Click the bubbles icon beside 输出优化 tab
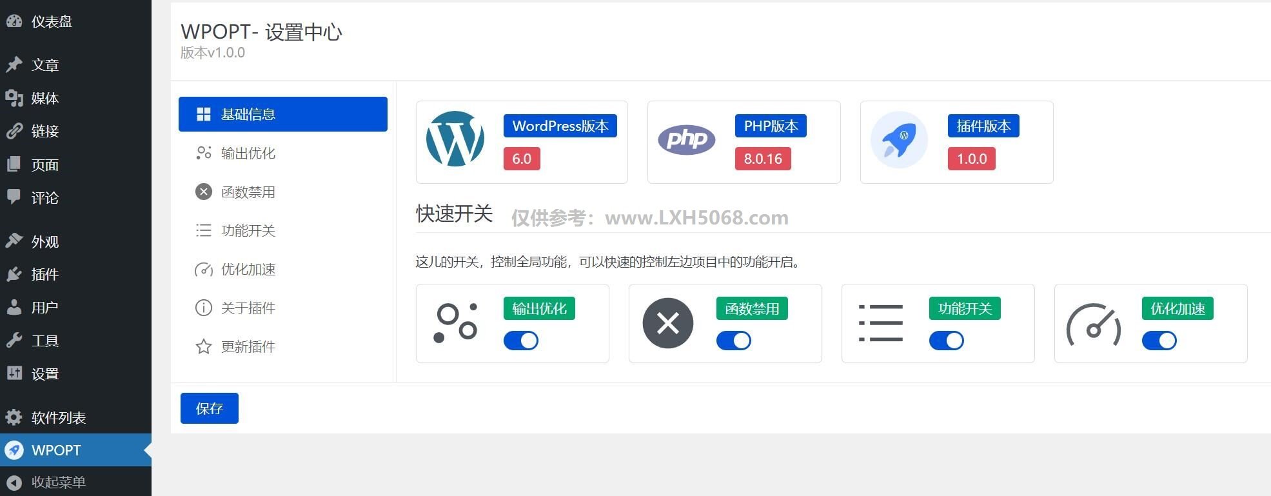This screenshot has width=1271, height=496. (x=204, y=153)
